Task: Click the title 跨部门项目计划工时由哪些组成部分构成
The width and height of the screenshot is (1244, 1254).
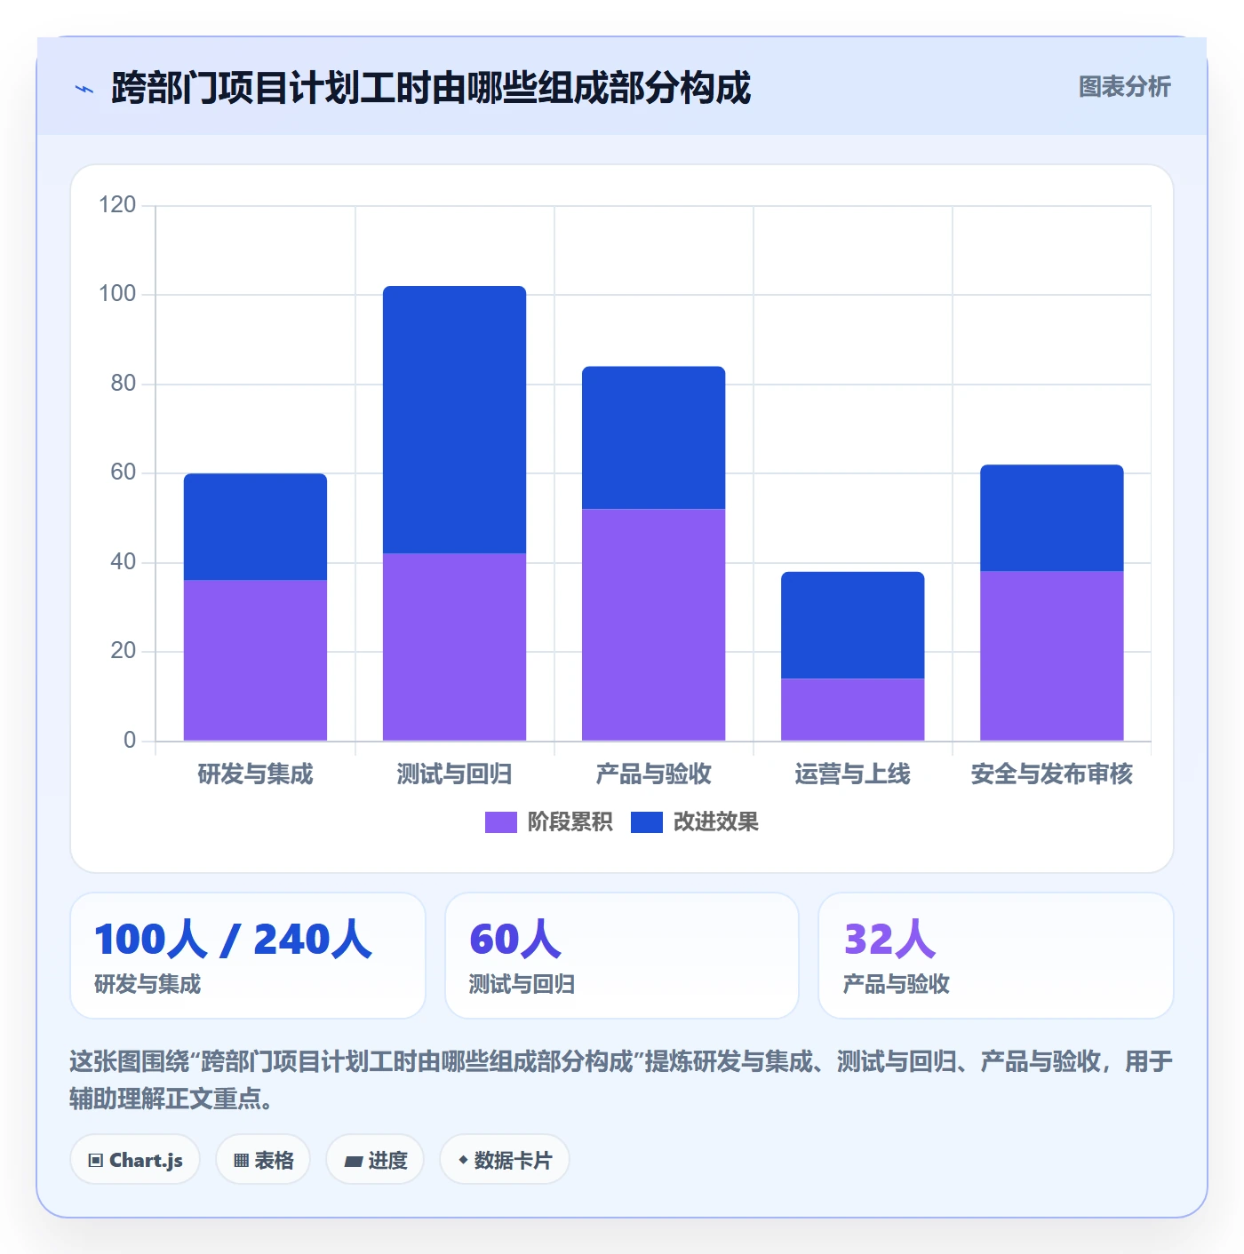Action: 431,88
